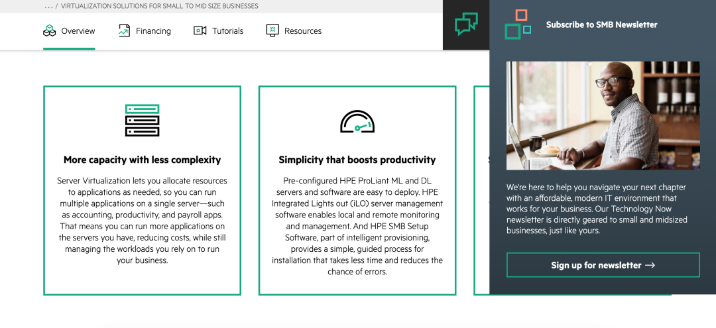The width and height of the screenshot is (716, 328).
Task: Click the Subscribe to SMB Newsletter heading
Action: pos(602,25)
